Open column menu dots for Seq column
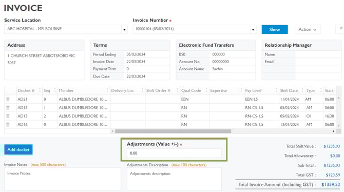This screenshot has height=192, width=344. [x=55, y=90]
